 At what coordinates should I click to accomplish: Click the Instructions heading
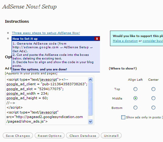(x=17, y=22)
